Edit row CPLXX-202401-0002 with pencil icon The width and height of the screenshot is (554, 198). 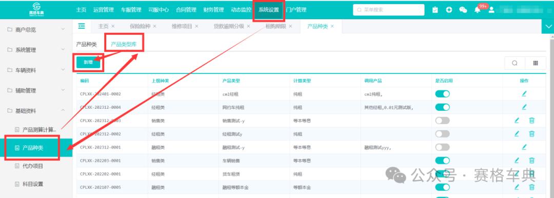[524, 94]
